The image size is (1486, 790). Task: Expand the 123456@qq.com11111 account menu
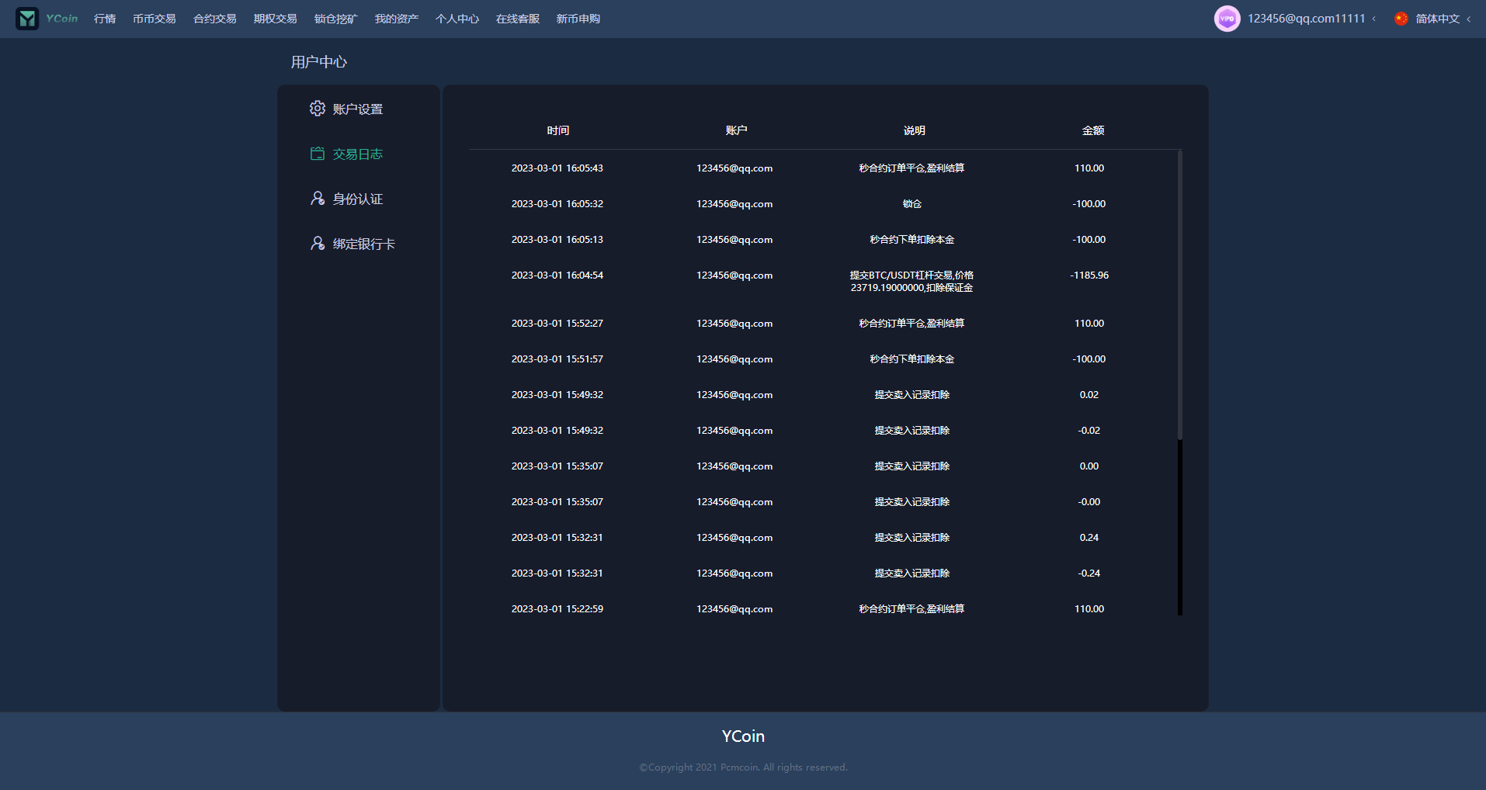click(1373, 19)
